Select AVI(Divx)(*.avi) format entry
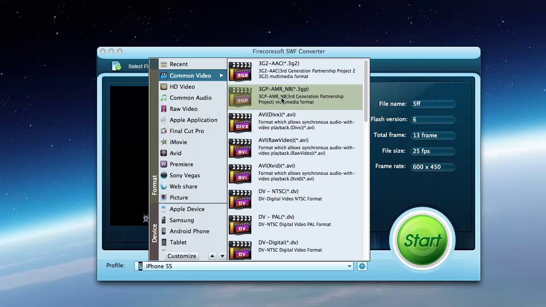Viewport: 546px width, 307px height. click(295, 122)
